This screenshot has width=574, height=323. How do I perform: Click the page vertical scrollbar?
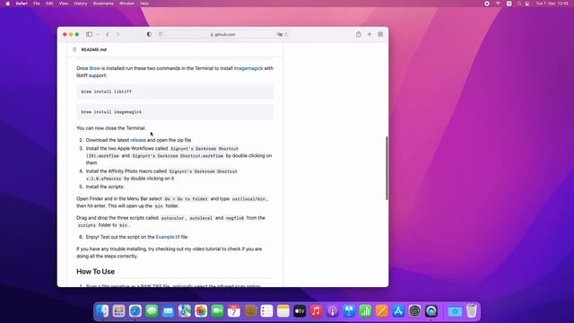pos(387,168)
